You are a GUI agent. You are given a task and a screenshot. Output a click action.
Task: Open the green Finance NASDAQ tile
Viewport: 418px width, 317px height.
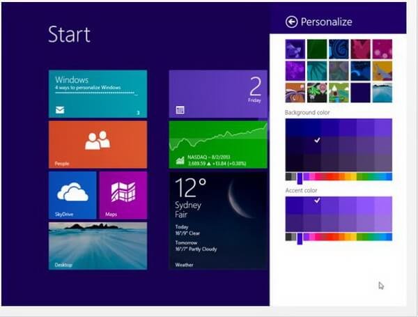pyautogui.click(x=218, y=144)
